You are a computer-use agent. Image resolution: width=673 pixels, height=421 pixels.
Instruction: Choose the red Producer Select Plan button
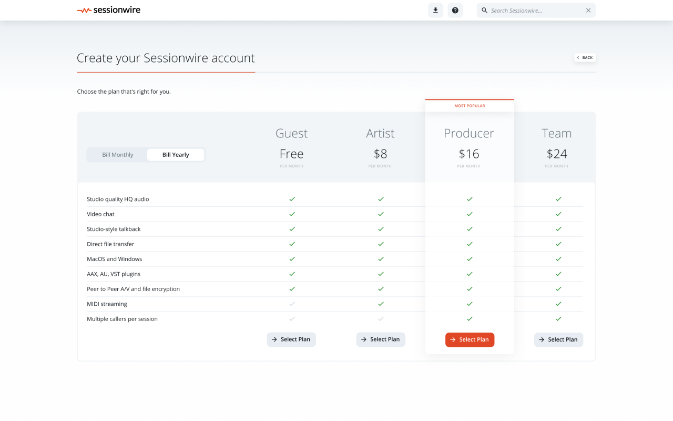click(470, 339)
